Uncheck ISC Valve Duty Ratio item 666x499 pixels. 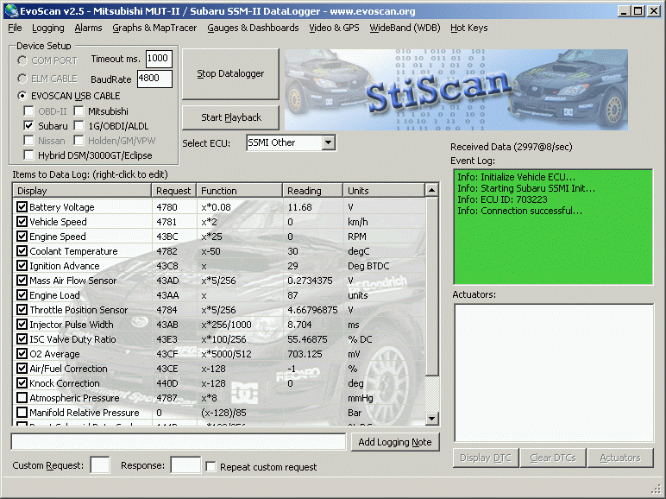(22, 338)
